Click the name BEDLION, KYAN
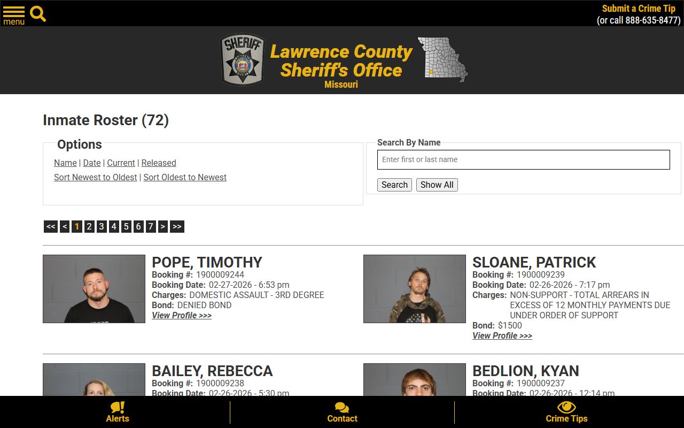684x428 pixels. (525, 371)
